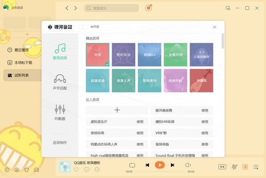Click the 达人音效 section heading

pos(92,100)
